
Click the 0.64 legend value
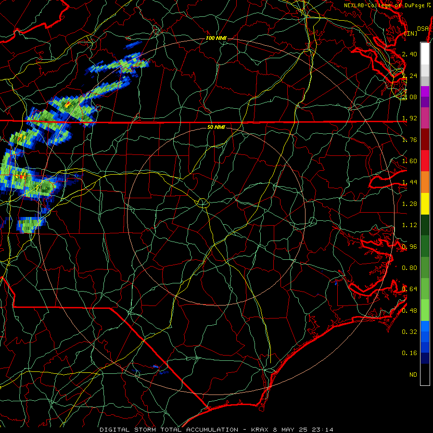[409, 289]
